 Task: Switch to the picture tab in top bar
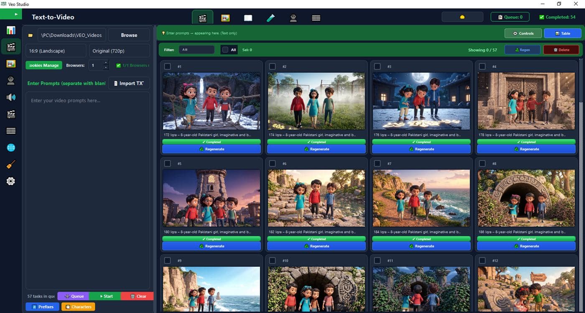tap(226, 18)
